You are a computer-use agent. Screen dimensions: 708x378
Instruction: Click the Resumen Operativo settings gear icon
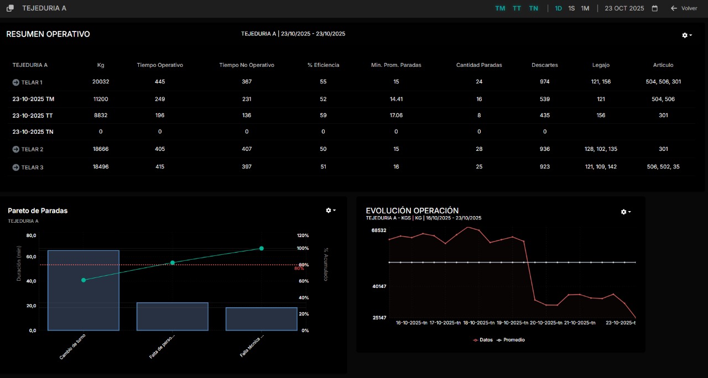tap(684, 35)
